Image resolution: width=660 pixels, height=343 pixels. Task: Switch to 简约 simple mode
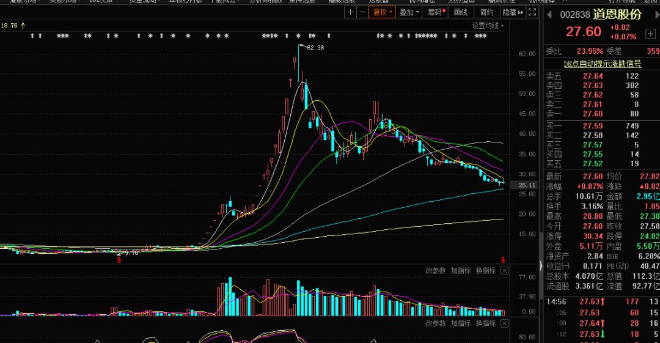(x=487, y=12)
